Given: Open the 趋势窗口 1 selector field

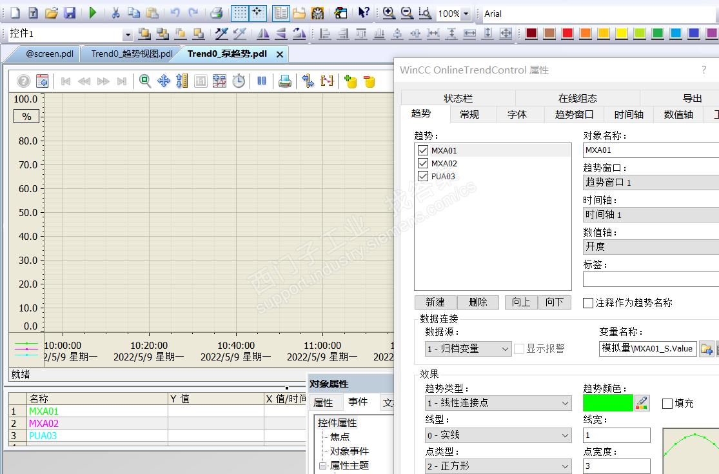Looking at the screenshot, I should coord(651,183).
